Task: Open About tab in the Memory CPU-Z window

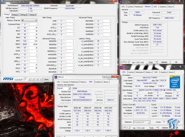Action: tap(170, 7)
